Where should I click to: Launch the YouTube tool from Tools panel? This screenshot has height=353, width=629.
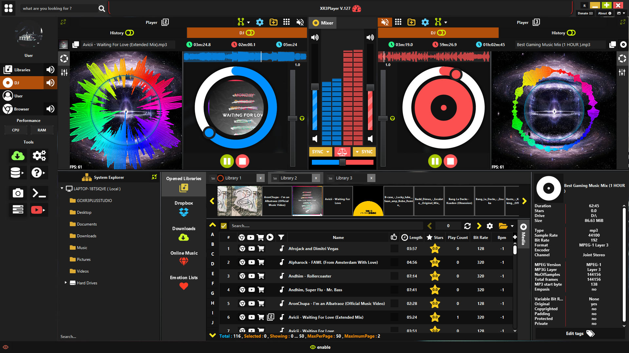click(x=39, y=210)
